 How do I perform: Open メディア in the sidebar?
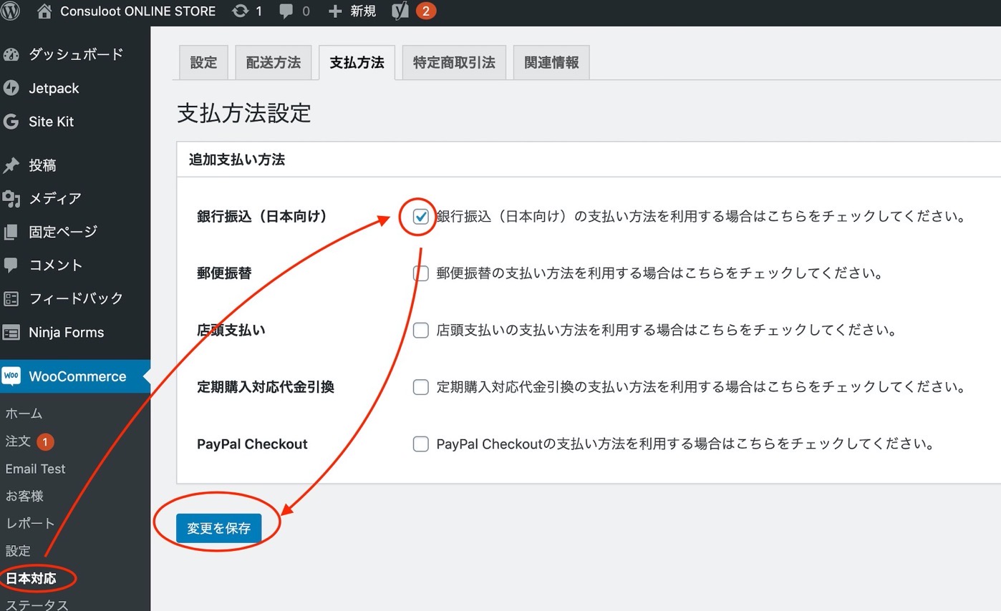[x=55, y=198]
